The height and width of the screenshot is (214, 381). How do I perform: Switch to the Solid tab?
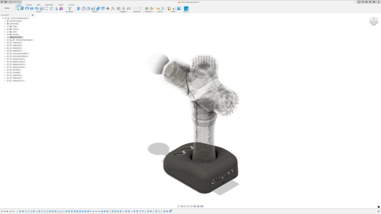tap(19, 5)
